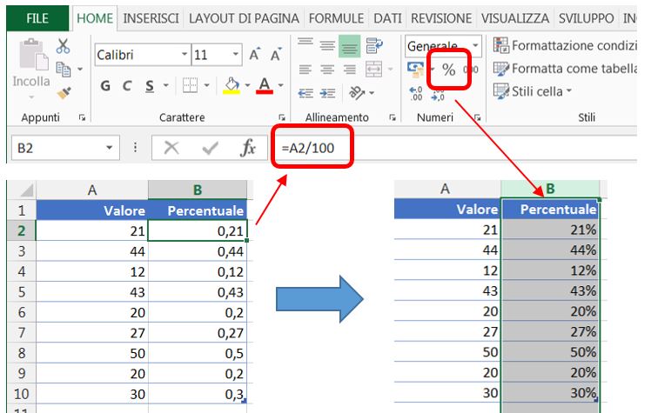Expand orientation dropdown arrow

(371, 93)
